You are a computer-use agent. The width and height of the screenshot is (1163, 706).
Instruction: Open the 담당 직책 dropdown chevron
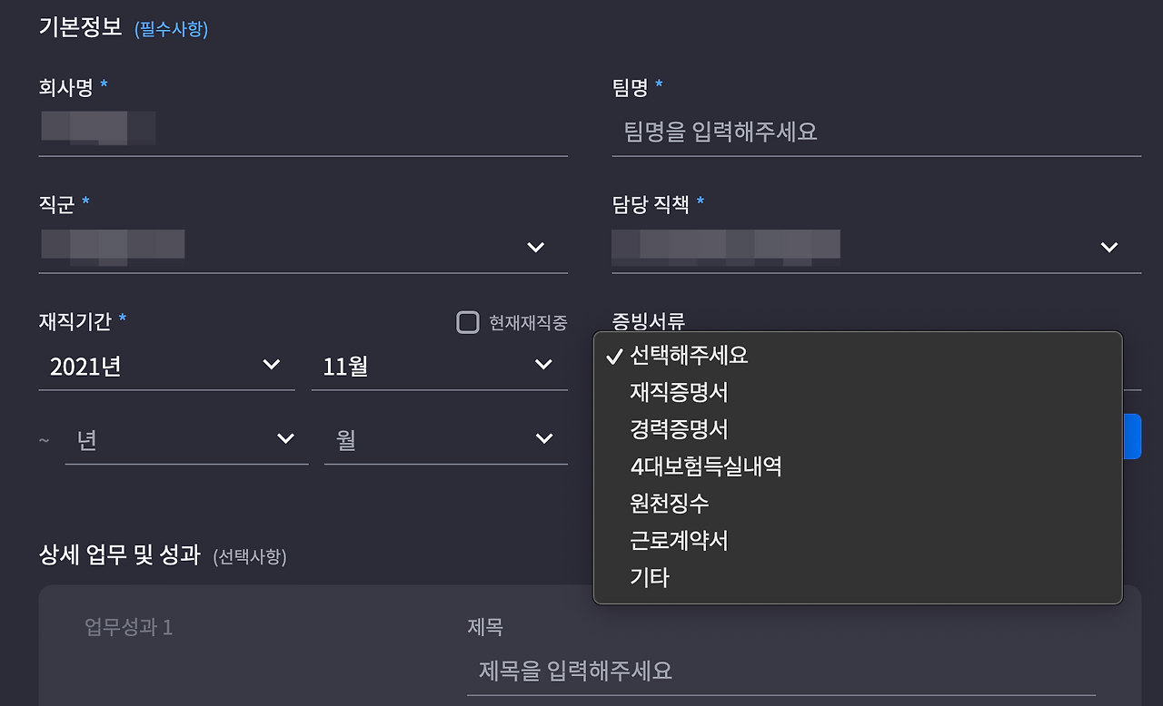[x=1108, y=247]
